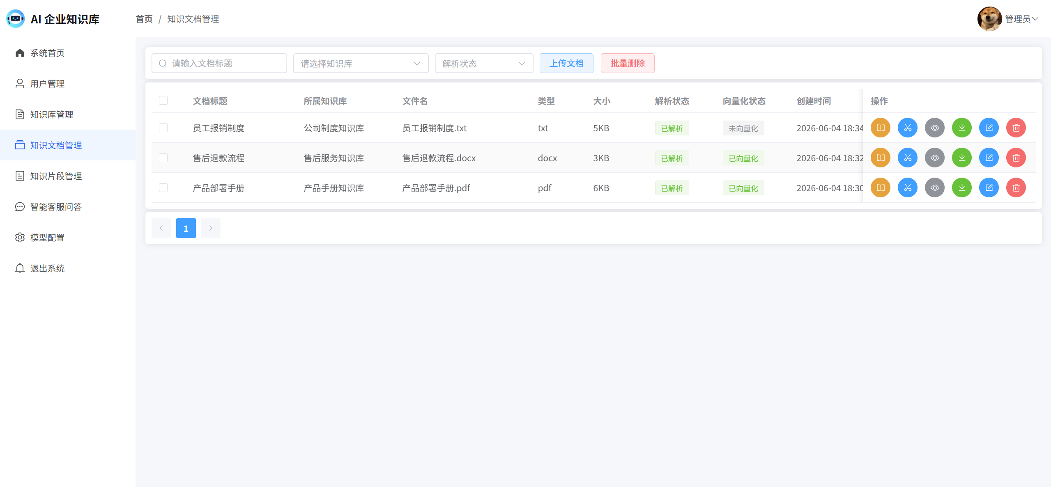Check the box for 售后退款流程 row

point(163,158)
